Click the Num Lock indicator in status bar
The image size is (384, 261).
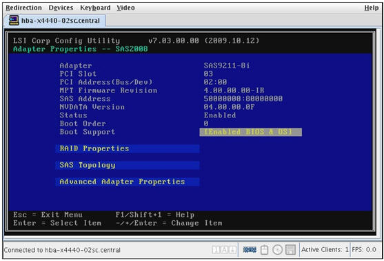(x=216, y=250)
